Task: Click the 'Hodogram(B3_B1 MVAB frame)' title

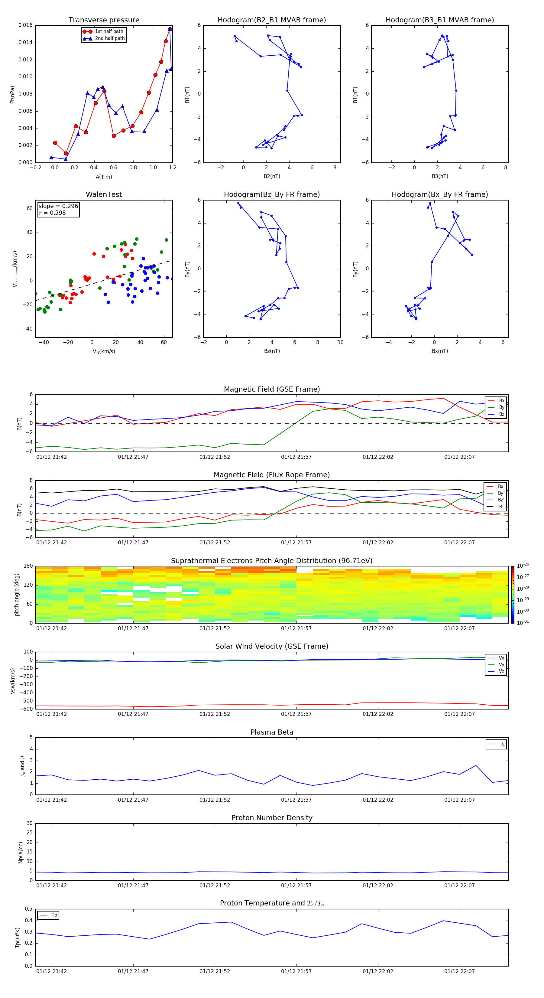Action: coord(440,20)
